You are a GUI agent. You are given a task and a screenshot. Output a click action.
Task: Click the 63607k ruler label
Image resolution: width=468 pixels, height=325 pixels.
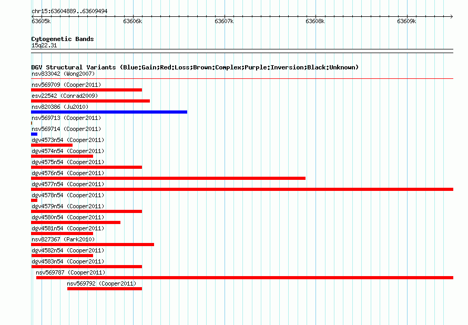pyautogui.click(x=224, y=21)
